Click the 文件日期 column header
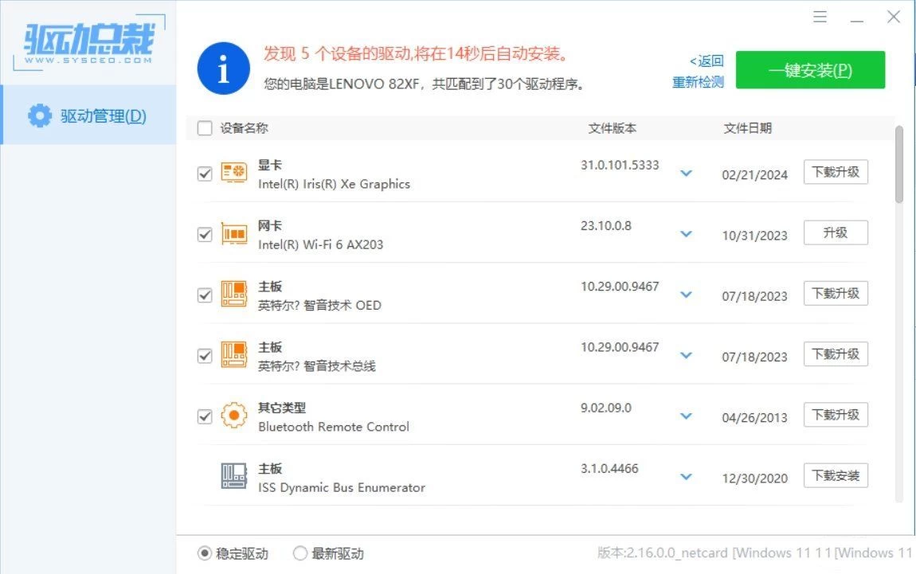Screen dimensions: 916x574 [x=748, y=128]
